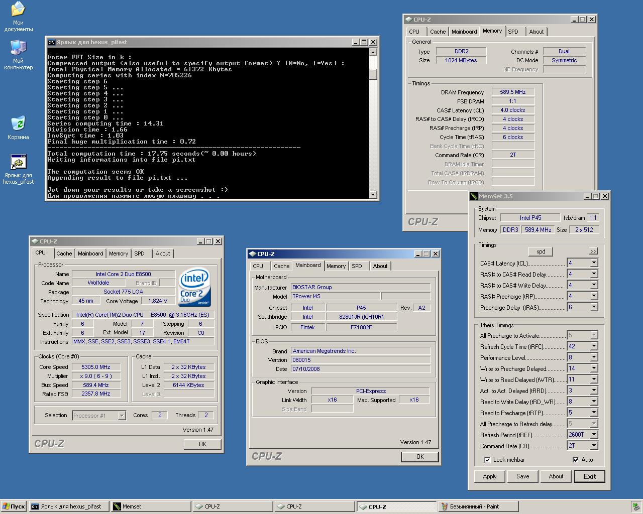Select the third CPU-Z taskbar button

tap(396, 506)
